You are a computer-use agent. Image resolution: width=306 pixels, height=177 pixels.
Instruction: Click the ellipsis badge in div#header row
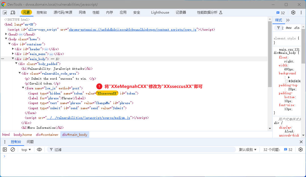pos(46,49)
